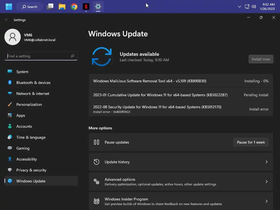This screenshot has height=210, width=280.
Task: Expand Windows Insider Program chevron
Action: [266, 201]
